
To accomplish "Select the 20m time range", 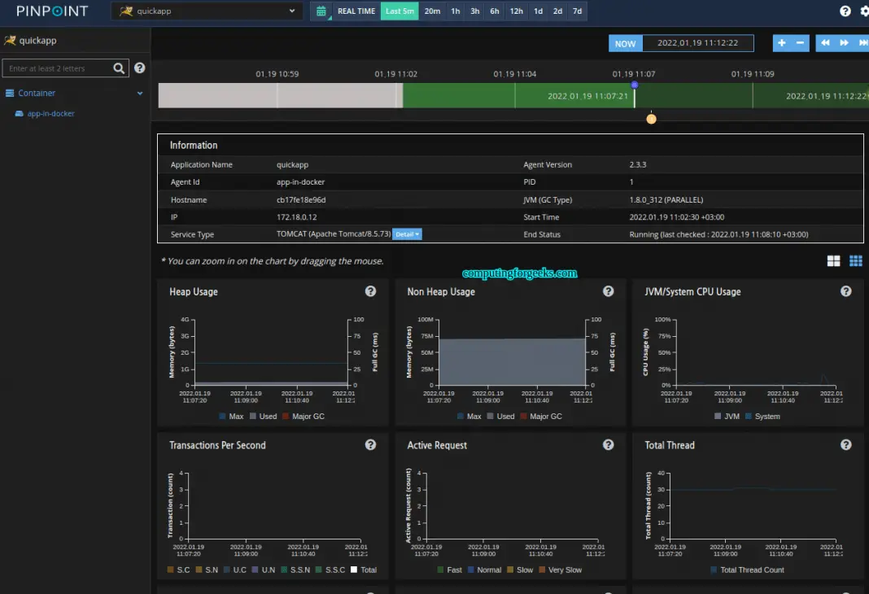I will [x=432, y=11].
